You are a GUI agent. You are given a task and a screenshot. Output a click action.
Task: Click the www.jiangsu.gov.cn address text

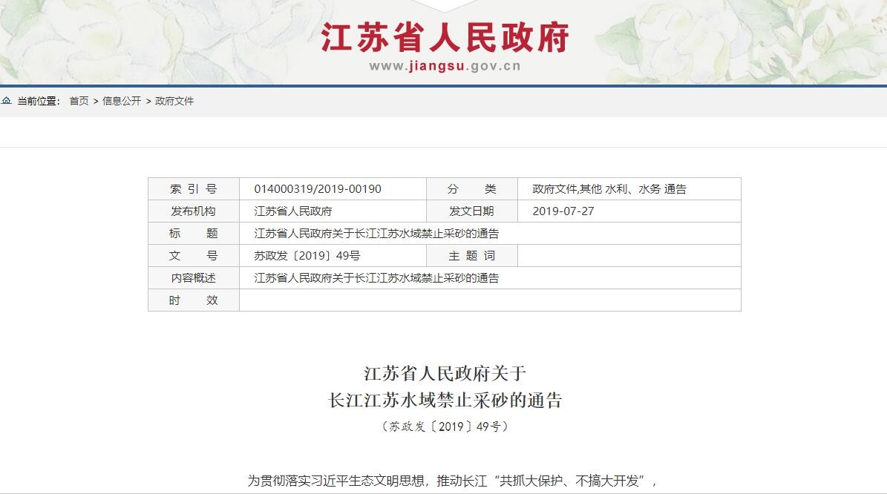(445, 66)
